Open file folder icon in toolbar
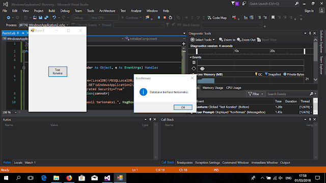326x183 pixels. point(35,18)
